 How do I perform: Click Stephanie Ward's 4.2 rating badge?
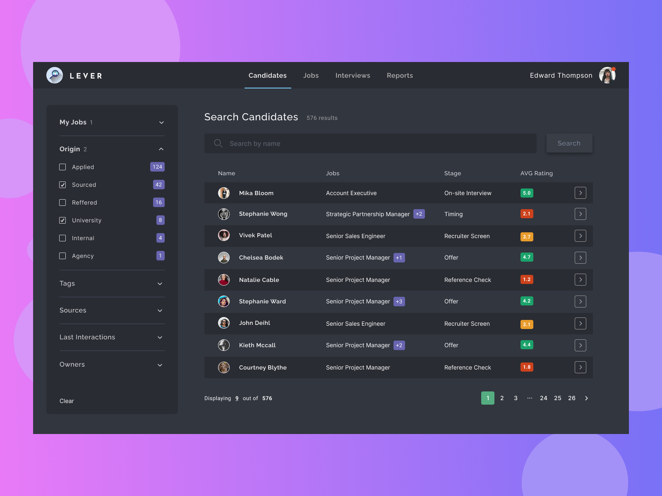tap(526, 301)
